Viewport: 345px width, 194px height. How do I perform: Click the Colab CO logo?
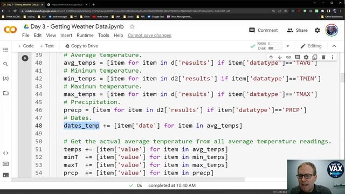pyautogui.click(x=10, y=30)
